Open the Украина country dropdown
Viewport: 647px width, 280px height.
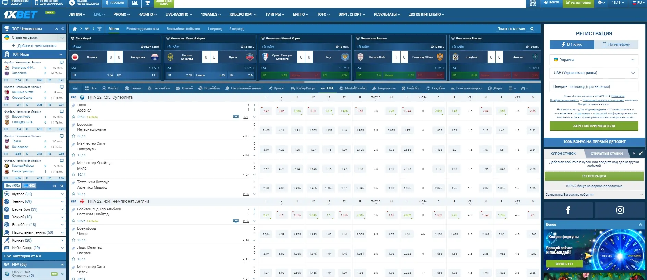pyautogui.click(x=594, y=60)
